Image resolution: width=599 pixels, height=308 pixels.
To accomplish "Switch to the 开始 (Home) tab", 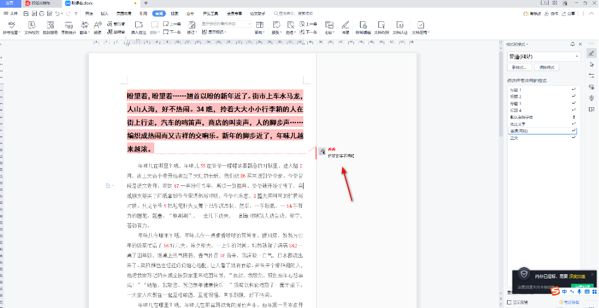I will [89, 14].
